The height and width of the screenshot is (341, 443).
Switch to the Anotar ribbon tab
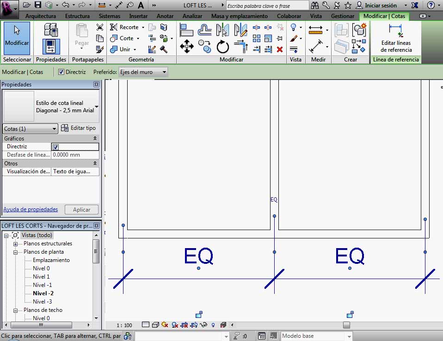pos(165,16)
